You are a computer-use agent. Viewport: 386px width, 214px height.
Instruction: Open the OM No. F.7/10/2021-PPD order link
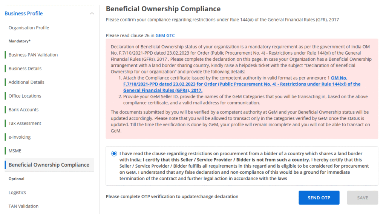tap(242, 84)
